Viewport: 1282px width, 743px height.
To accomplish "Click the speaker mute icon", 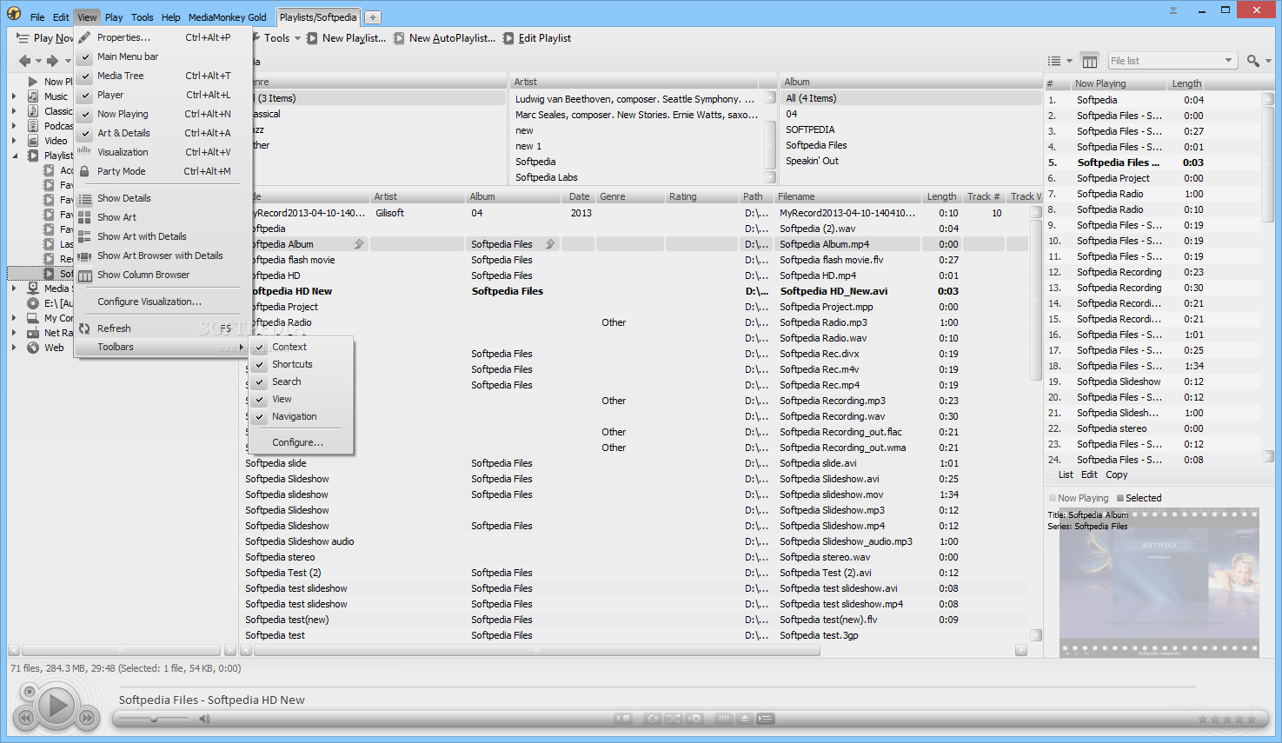I will coord(204,719).
